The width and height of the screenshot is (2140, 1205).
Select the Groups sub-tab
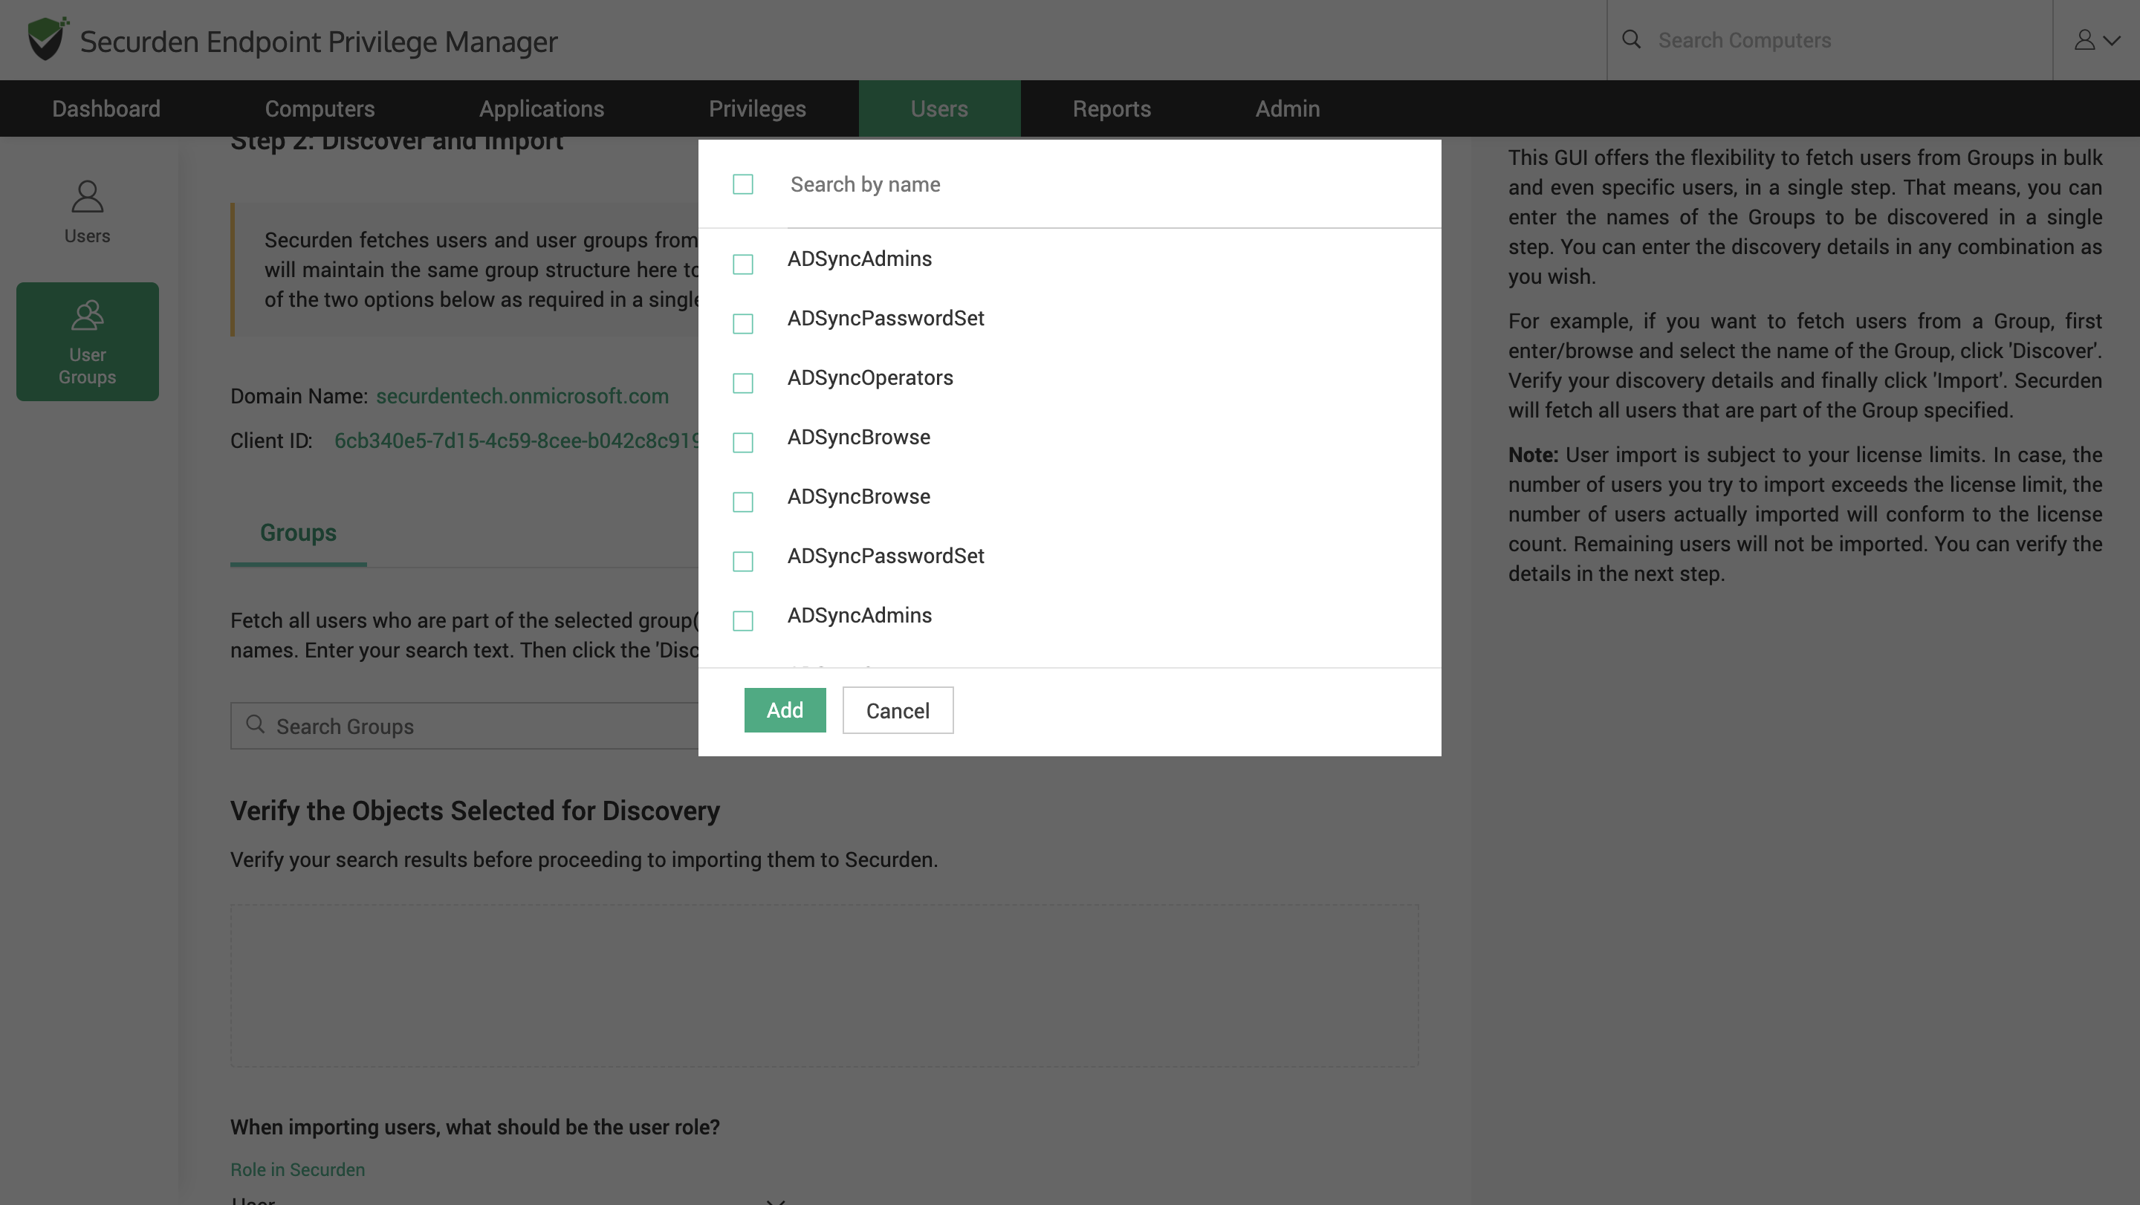point(298,533)
